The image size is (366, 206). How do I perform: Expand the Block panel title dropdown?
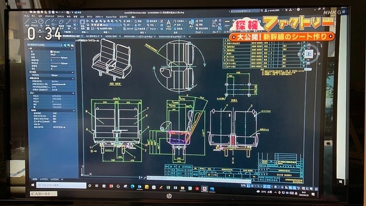199,32
